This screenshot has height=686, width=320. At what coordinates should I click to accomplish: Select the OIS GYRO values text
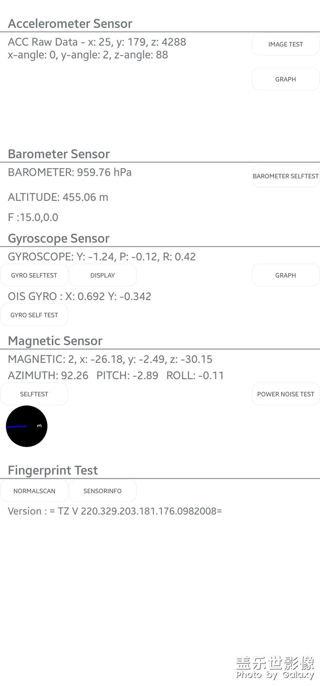coord(79,296)
